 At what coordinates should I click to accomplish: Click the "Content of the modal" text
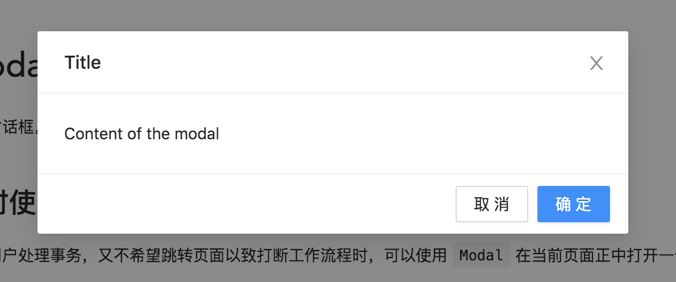pos(142,134)
